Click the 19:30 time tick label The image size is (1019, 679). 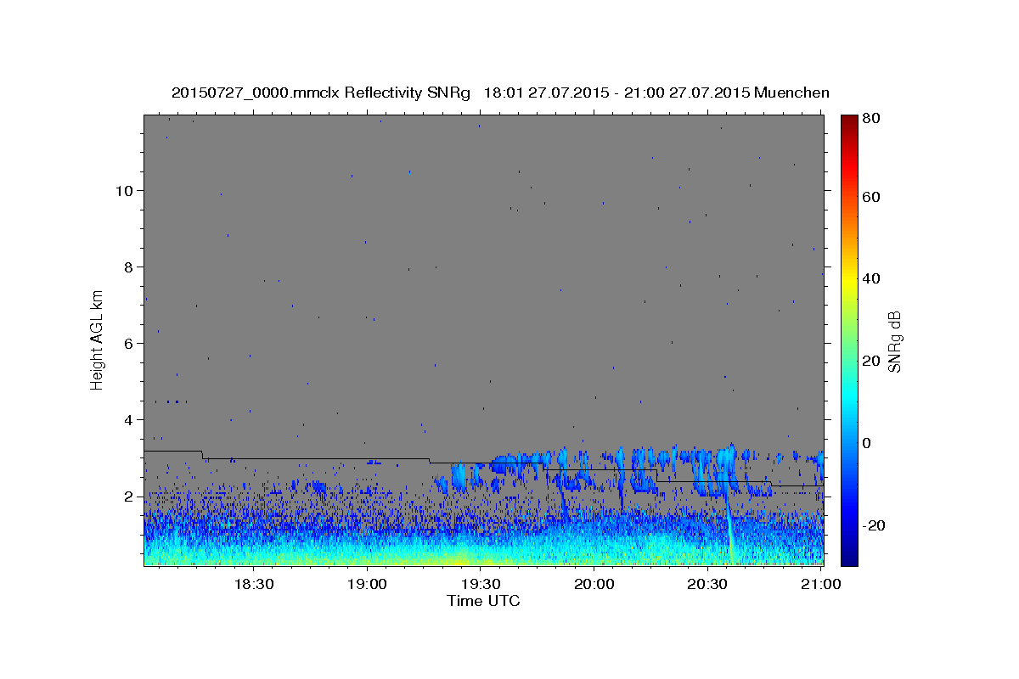tap(480, 584)
